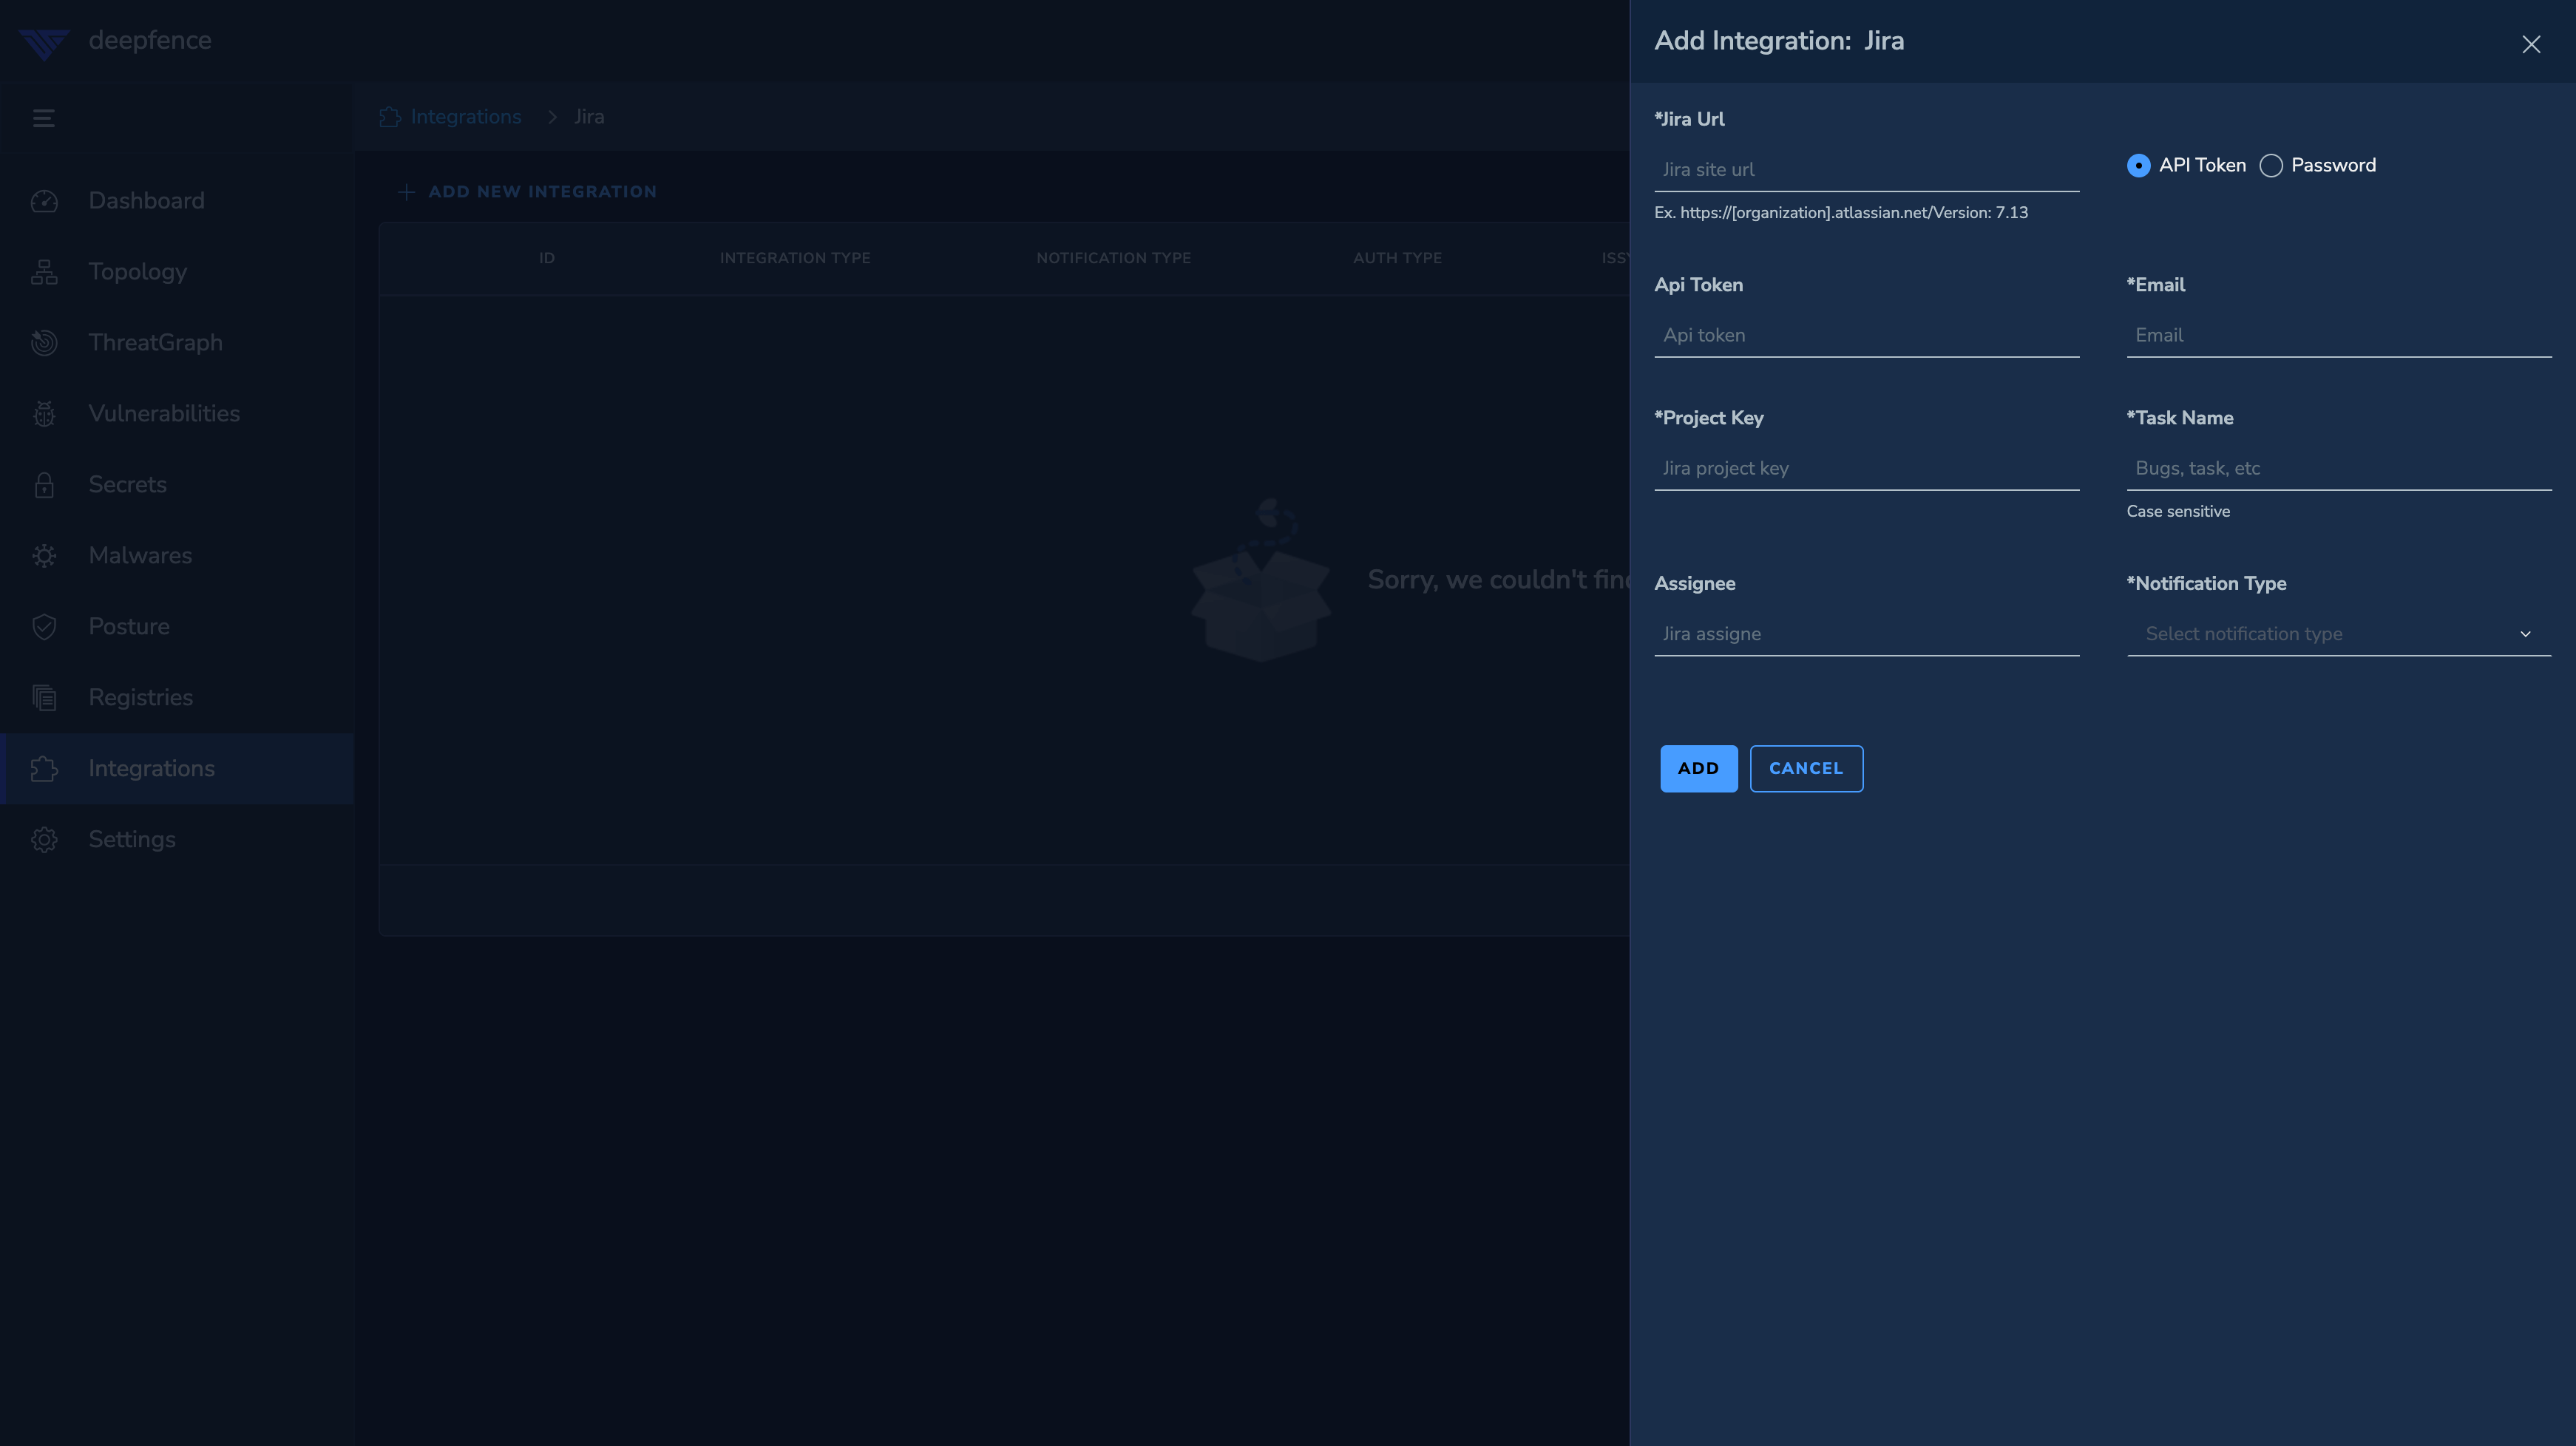
Task: Click the atlassian.net example URL hint
Action: tap(1841, 213)
